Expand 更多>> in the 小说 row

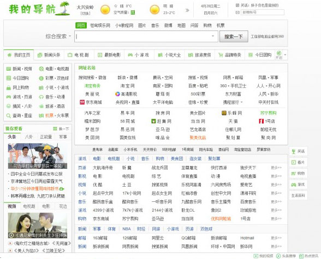(x=276, y=193)
